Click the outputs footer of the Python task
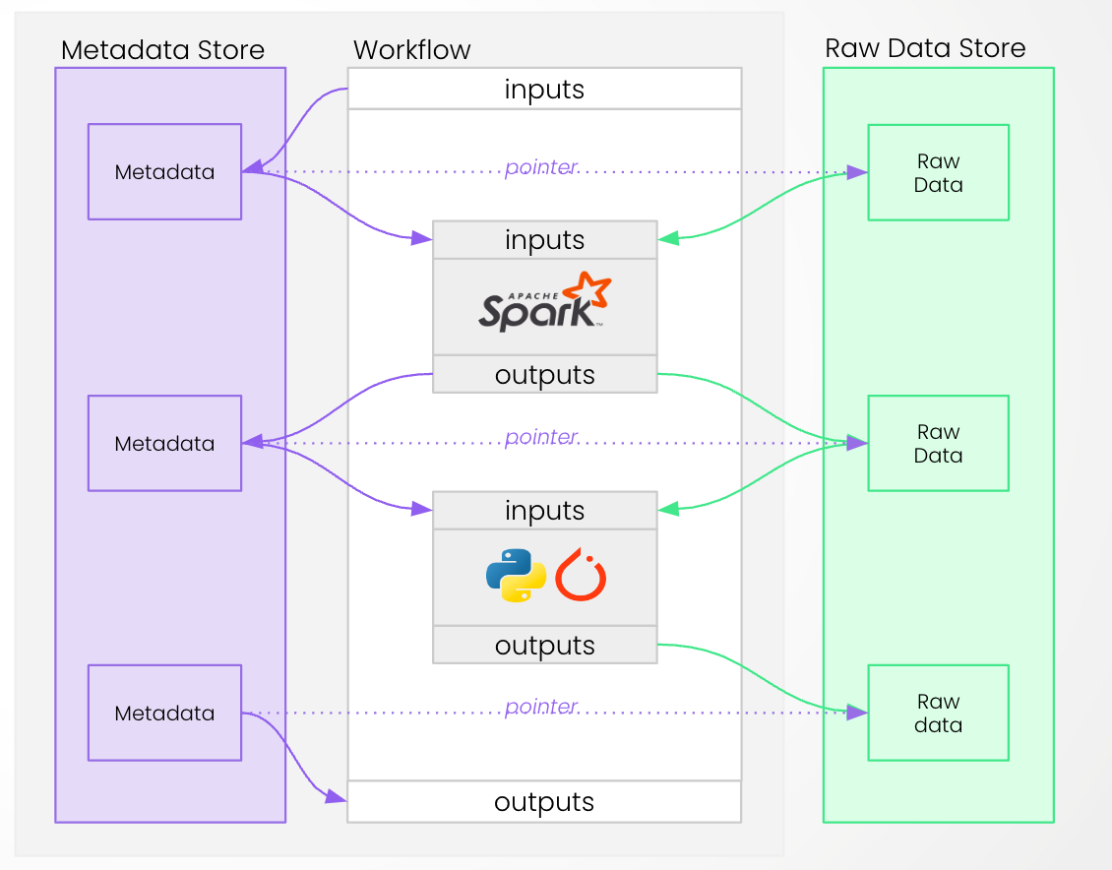 coord(544,646)
